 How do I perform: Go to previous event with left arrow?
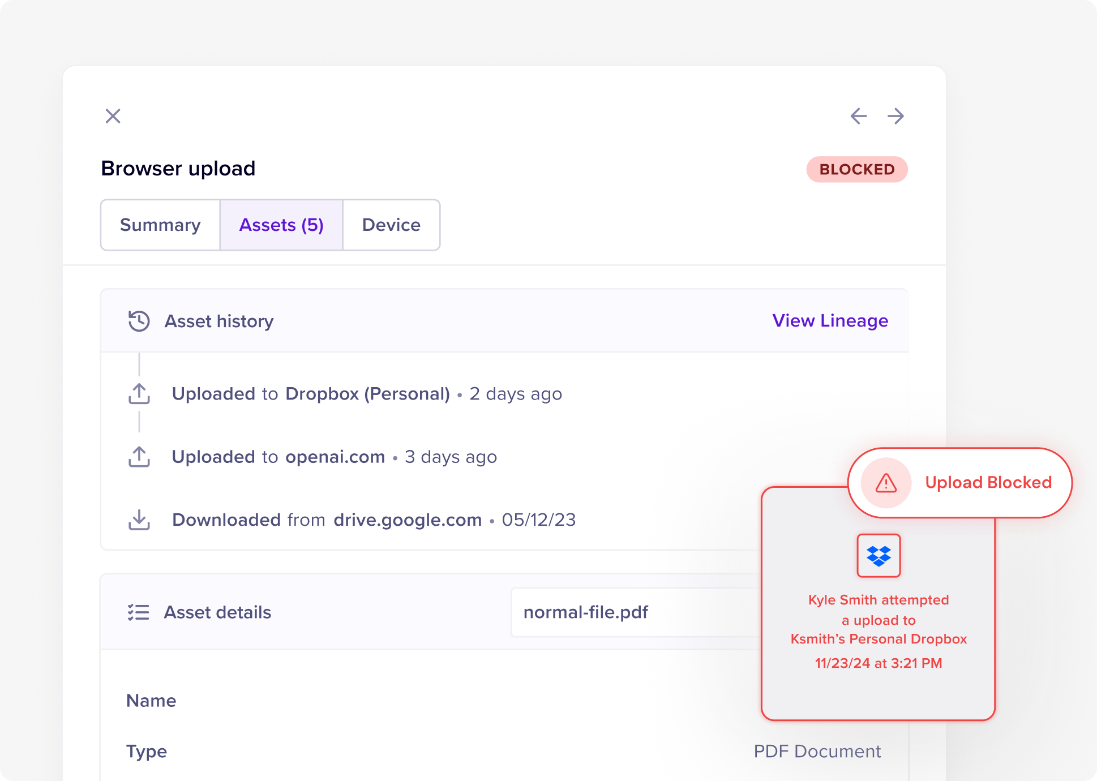point(858,116)
